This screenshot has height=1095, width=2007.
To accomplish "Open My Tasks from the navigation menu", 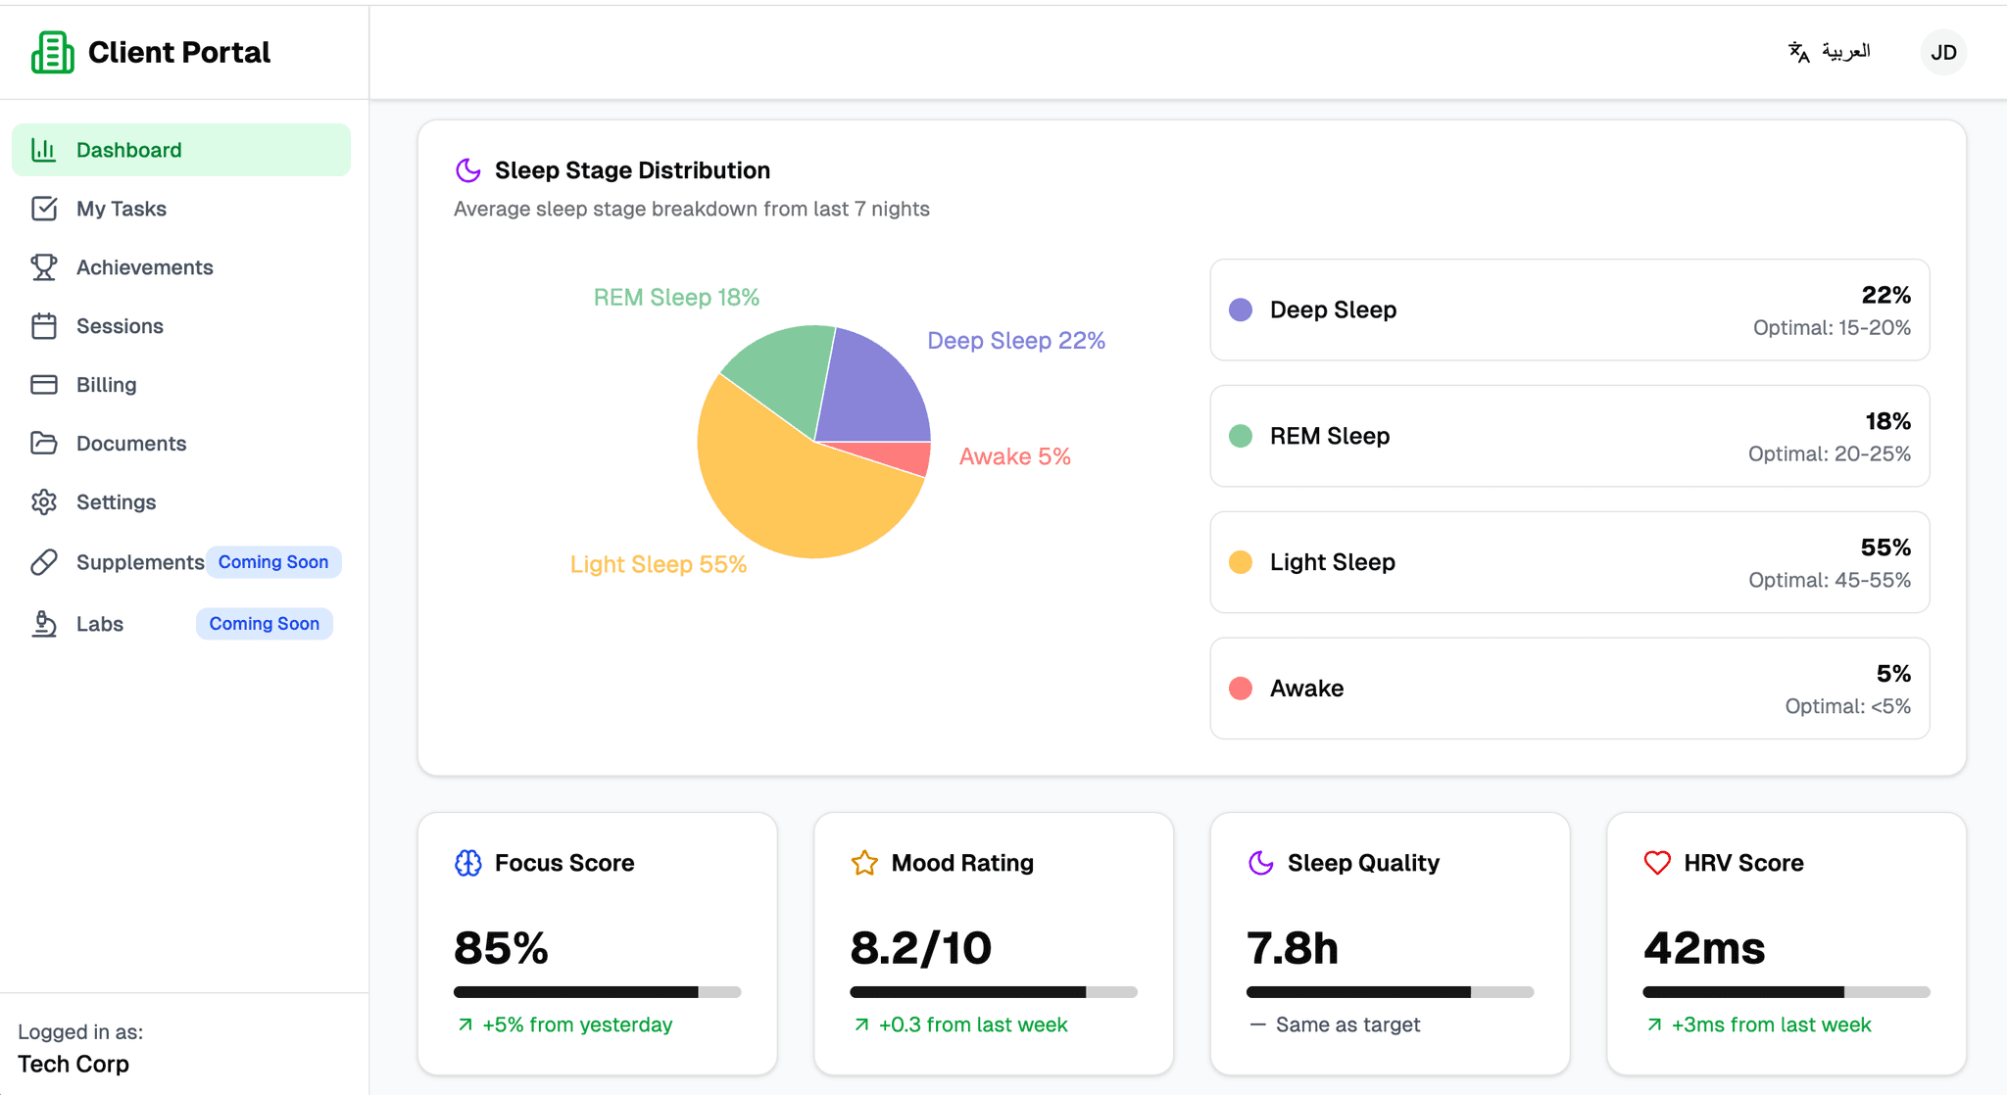I will click(121, 208).
